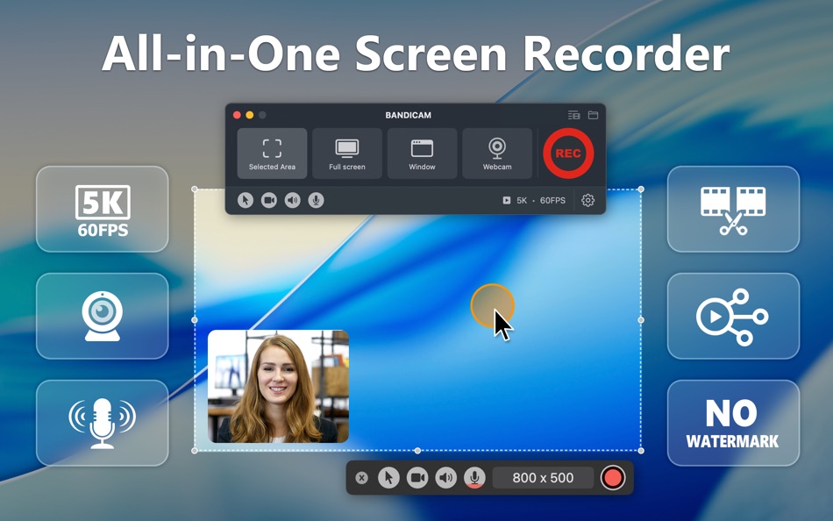Switch to Full screen recording mode
The height and width of the screenshot is (521, 833).
pyautogui.click(x=346, y=153)
